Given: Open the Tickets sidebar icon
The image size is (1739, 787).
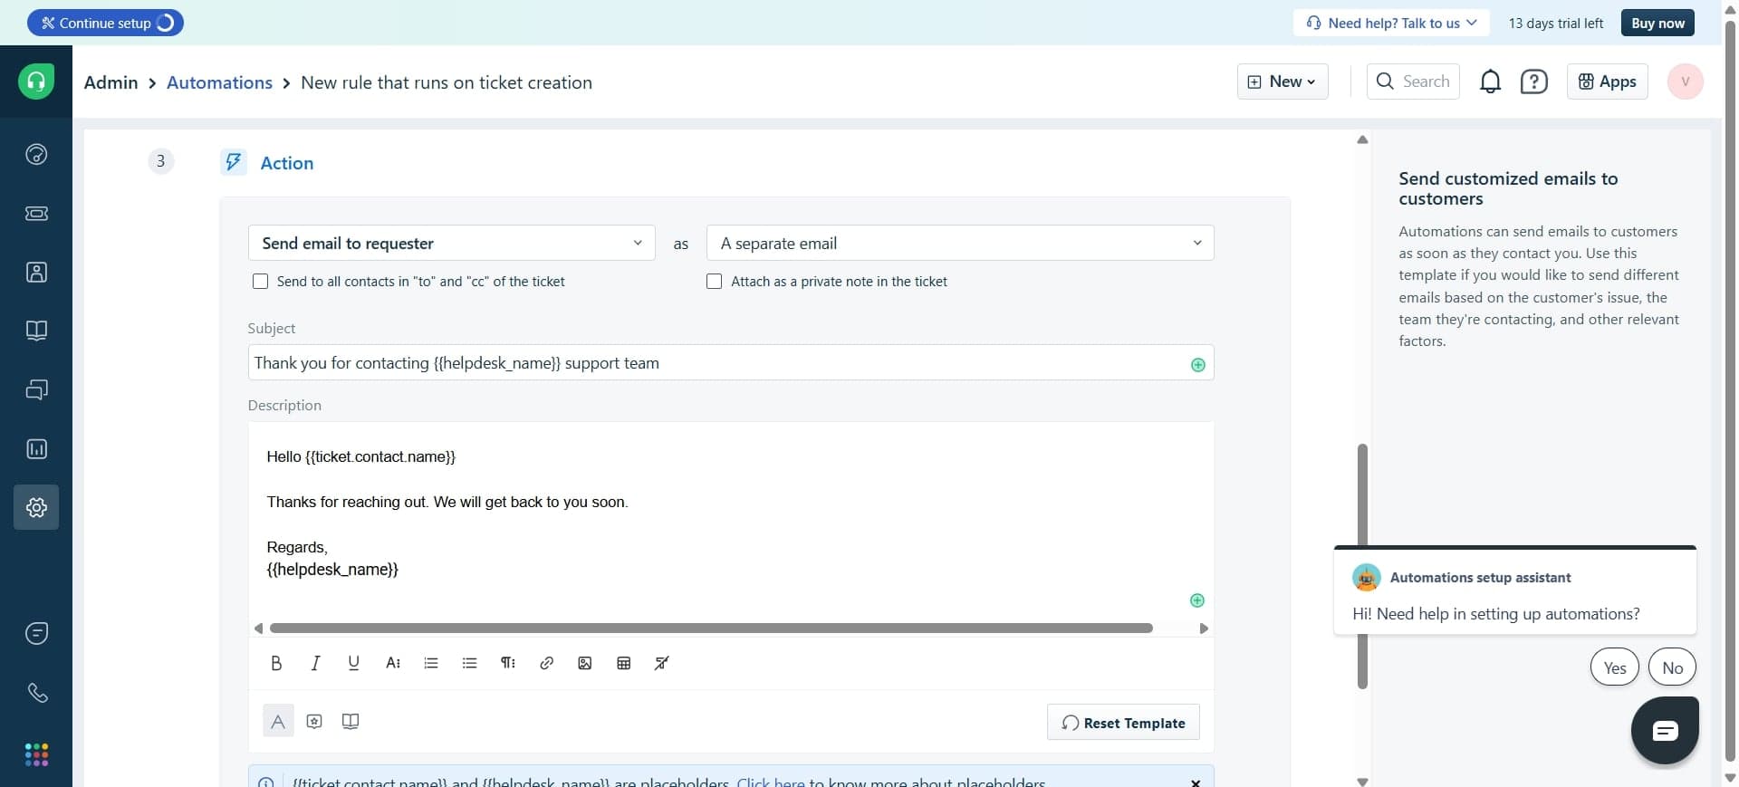Looking at the screenshot, I should coord(36,213).
